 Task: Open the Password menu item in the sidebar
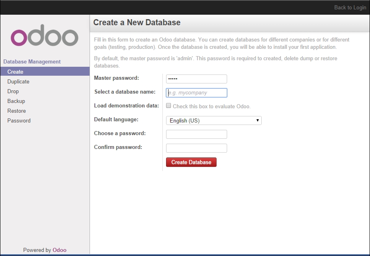(19, 120)
